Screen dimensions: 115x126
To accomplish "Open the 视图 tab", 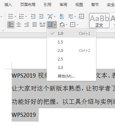I will point(79,5).
